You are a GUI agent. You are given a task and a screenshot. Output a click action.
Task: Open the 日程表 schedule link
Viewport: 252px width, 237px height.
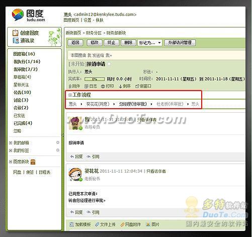[x=44, y=172]
